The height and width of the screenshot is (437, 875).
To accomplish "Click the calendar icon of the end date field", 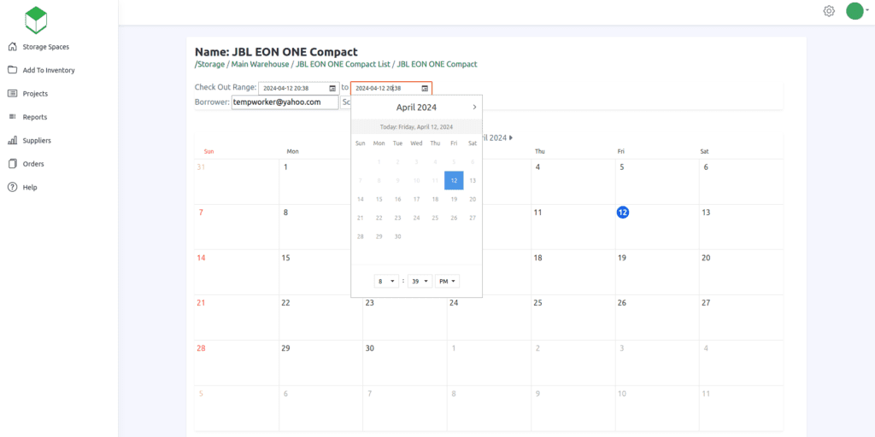I will pos(425,88).
